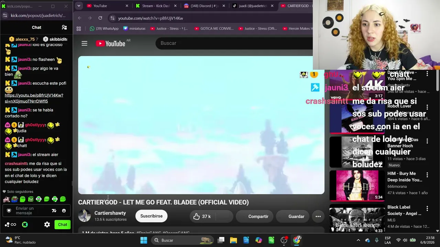The height and width of the screenshot is (247, 440).
Task: Open the weather widget on the taskbar
Action: [x=21, y=240]
